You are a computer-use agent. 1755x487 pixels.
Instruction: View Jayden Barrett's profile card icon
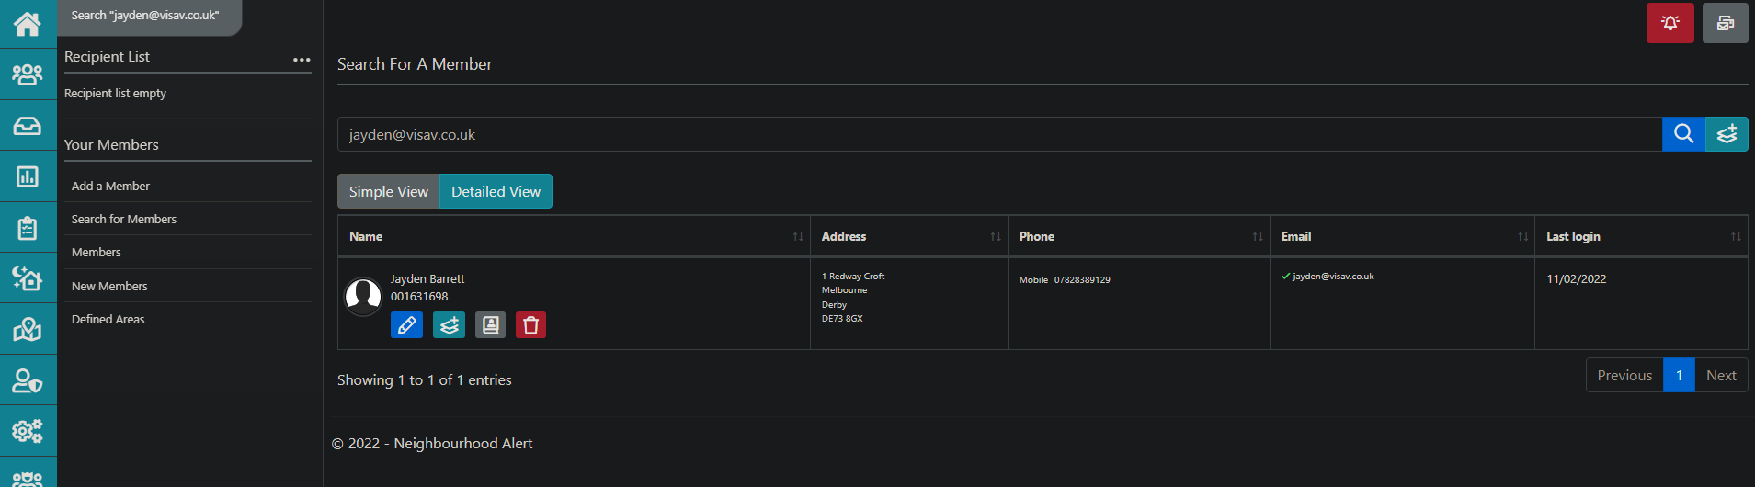(x=490, y=324)
